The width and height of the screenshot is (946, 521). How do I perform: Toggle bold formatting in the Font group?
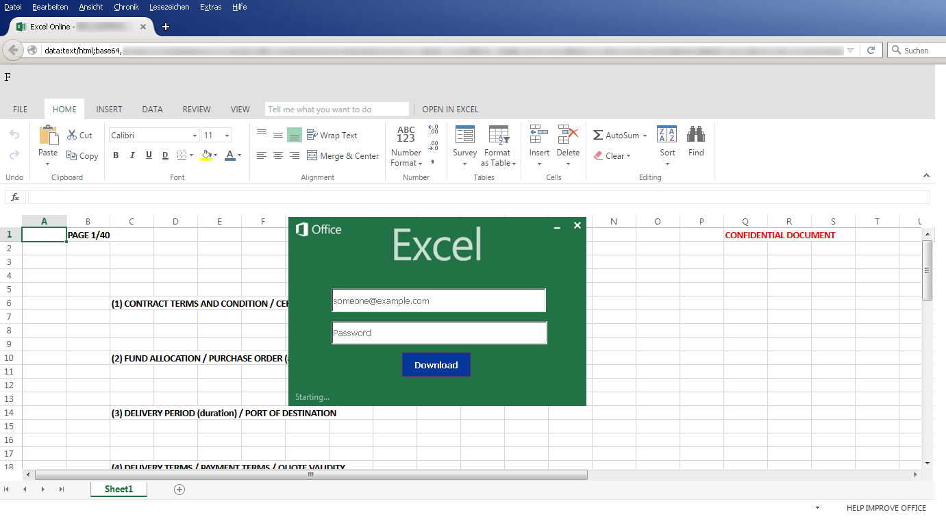coord(115,155)
